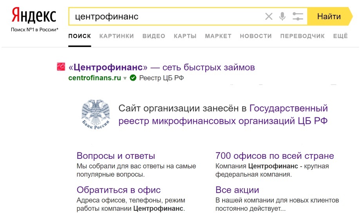This screenshot has height=219, width=362.
Task: Click the Поиск №1 в России* tagline
Action: pos(34,29)
